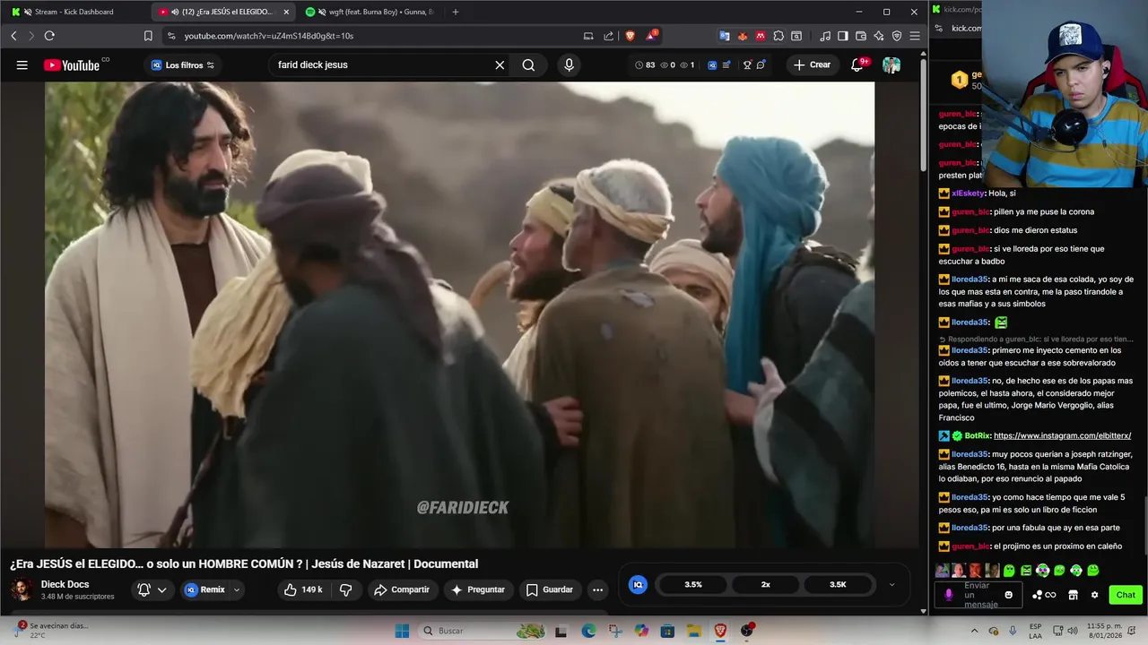Screen dimensions: 1148x645
Task: Open the browser extensions puzzle icon
Action: [778, 36]
